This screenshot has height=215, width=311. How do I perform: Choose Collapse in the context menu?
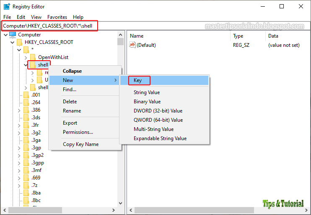85,71
